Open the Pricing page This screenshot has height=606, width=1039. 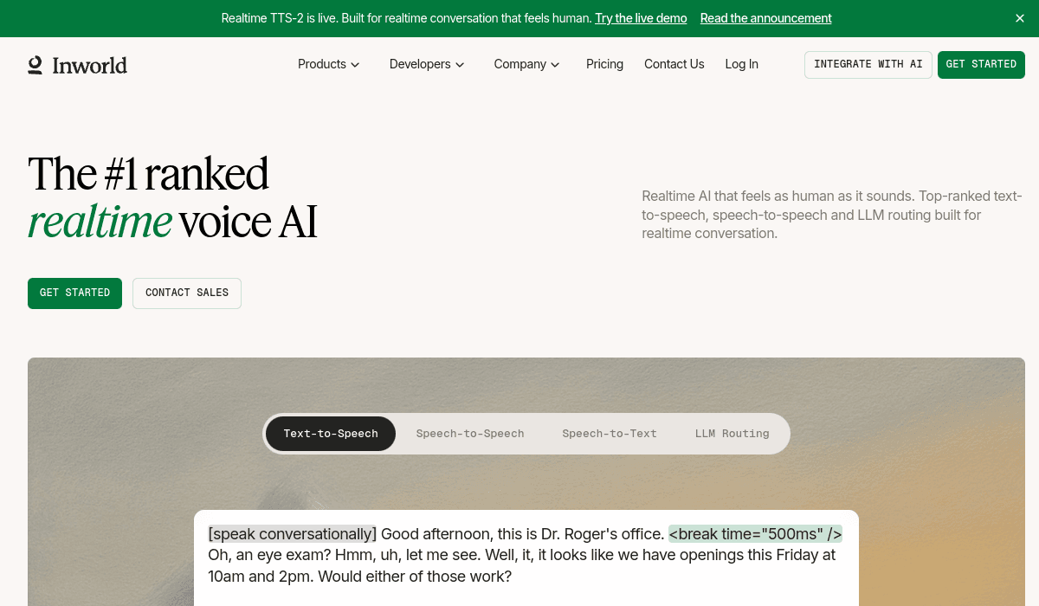point(604,64)
